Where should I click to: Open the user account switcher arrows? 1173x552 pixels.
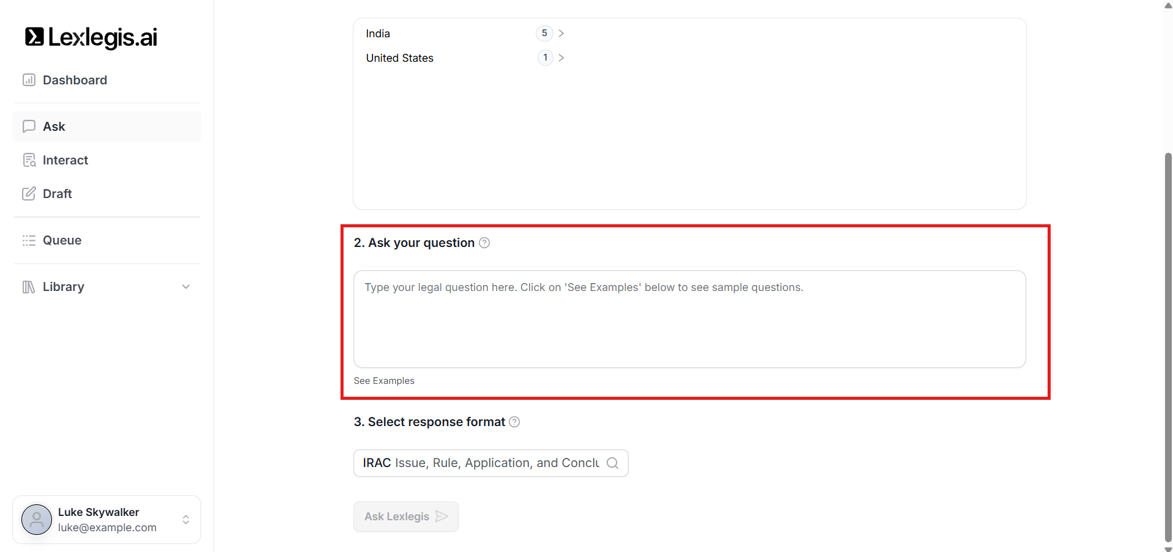[x=186, y=520]
